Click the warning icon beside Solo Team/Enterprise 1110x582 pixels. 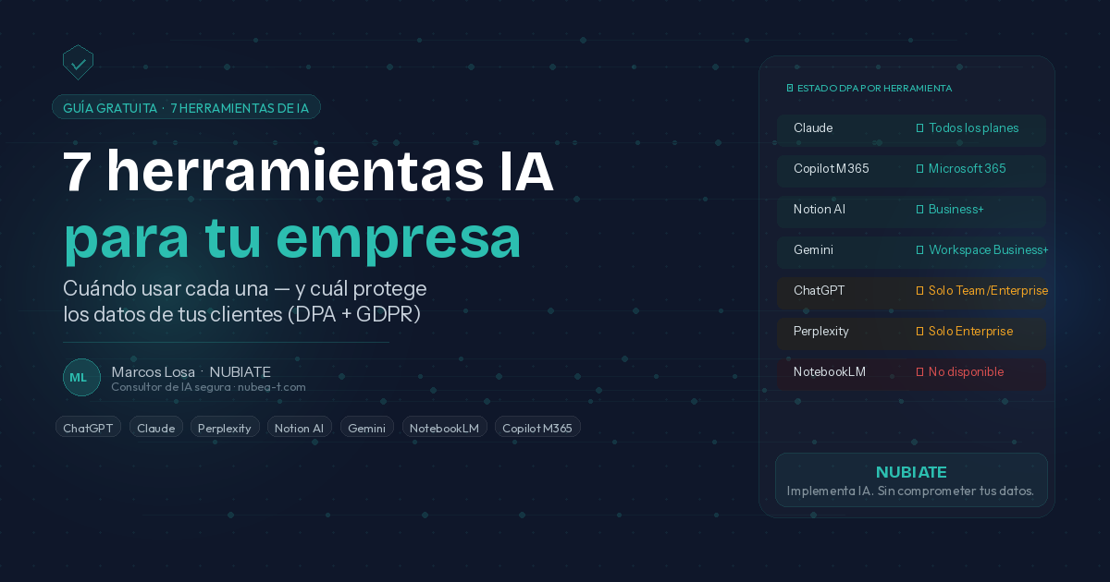[x=919, y=290]
